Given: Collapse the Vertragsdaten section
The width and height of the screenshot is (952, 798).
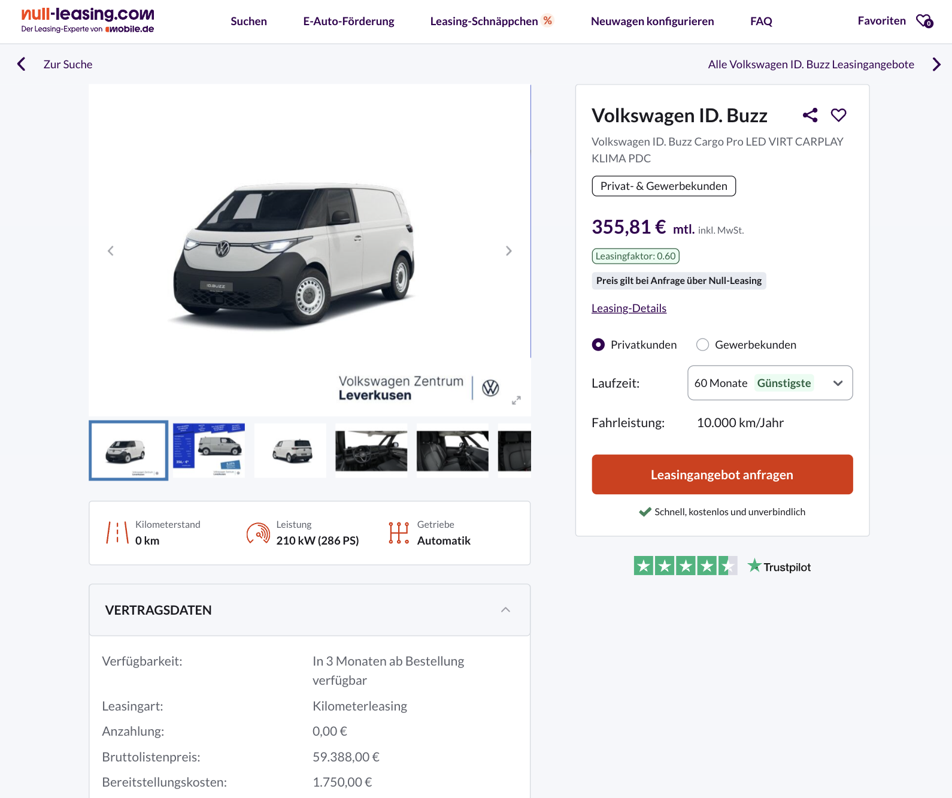Looking at the screenshot, I should 505,610.
